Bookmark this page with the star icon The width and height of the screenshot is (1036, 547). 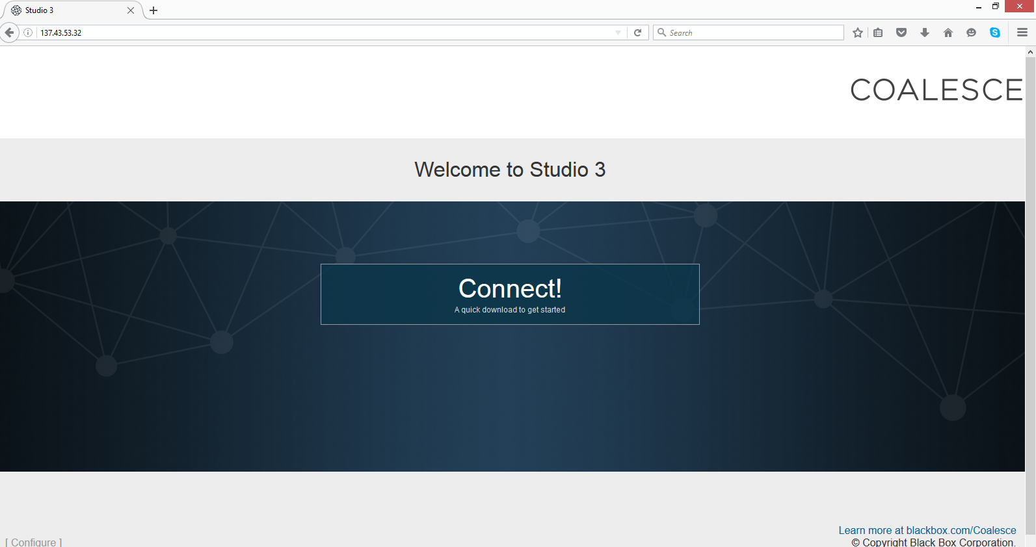pyautogui.click(x=858, y=32)
